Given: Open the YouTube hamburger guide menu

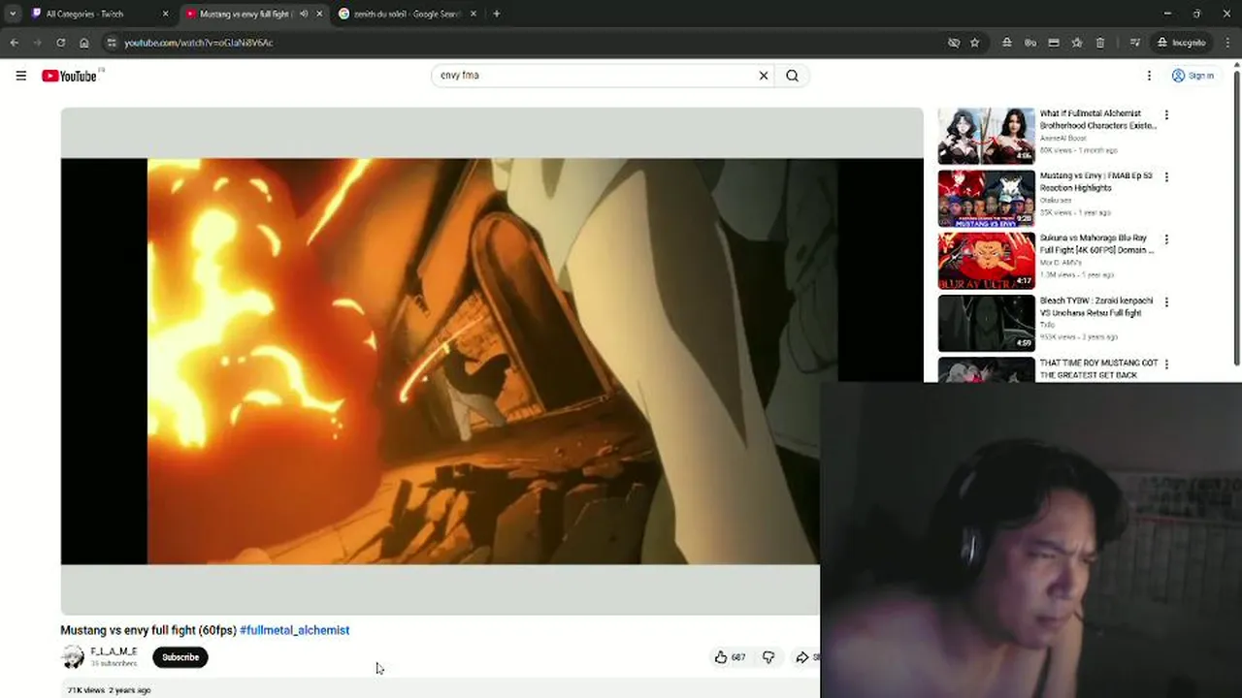Looking at the screenshot, I should [20, 76].
